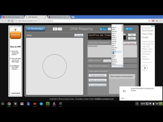Dismiss the Screen Recorder notification
Viewport: 163px width, 122px height.
pos(161,88)
